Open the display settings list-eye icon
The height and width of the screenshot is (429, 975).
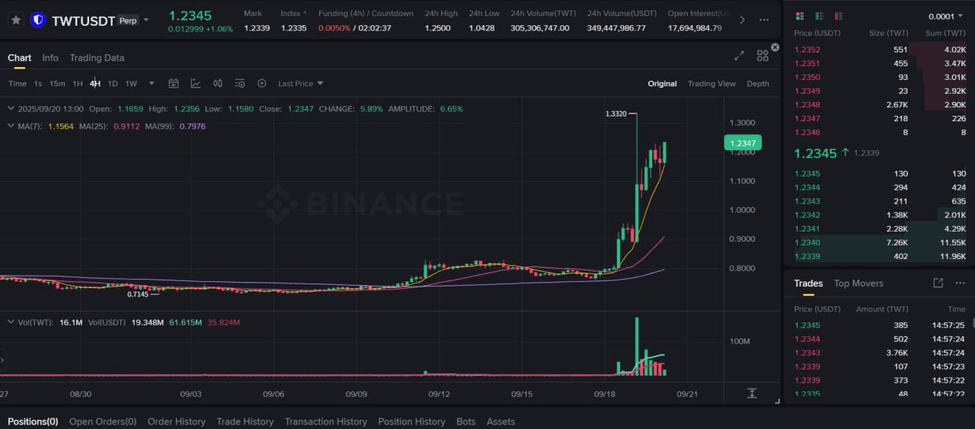[240, 84]
